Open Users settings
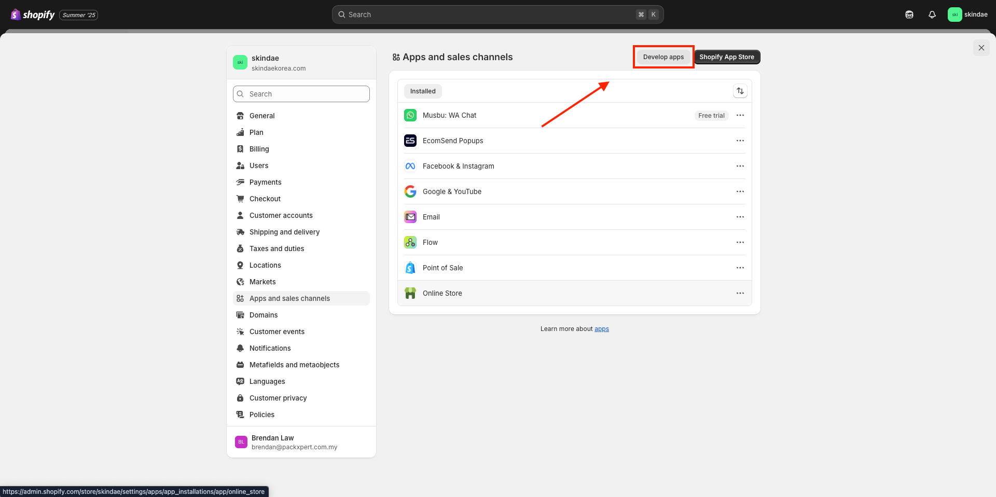Screen dimensions: 996x497 tap(301, 165)
